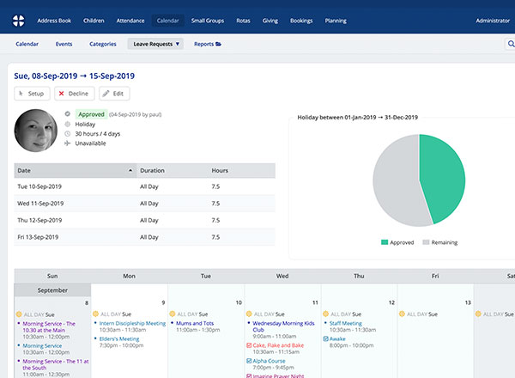Open the Alpha Course event
Image resolution: width=515 pixels, height=378 pixels.
pyautogui.click(x=269, y=361)
